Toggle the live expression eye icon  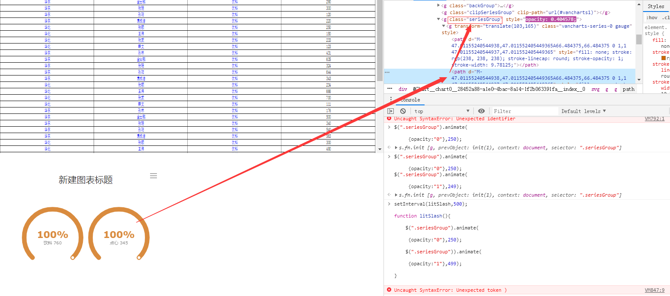click(x=481, y=111)
